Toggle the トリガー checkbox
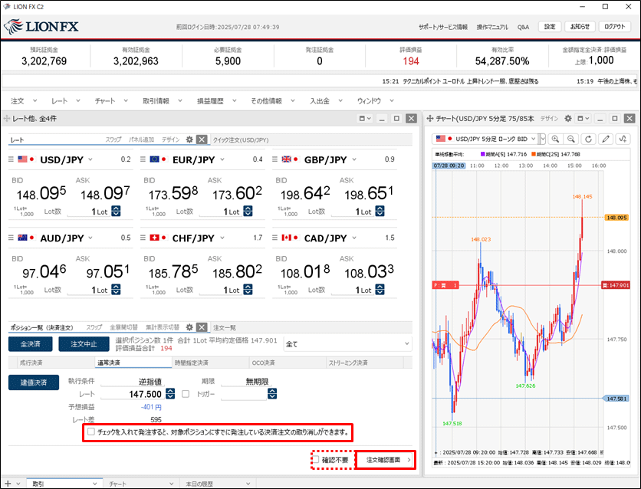This screenshot has height=489, width=641. point(184,394)
